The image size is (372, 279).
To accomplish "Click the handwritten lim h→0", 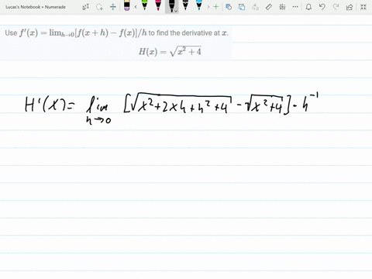I will coord(98,111).
